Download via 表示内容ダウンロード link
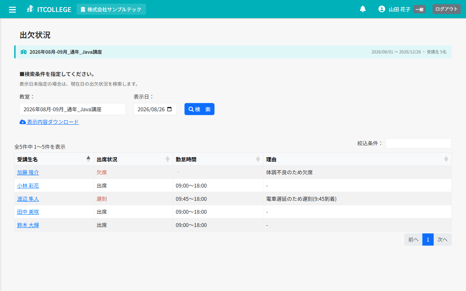 tap(49, 122)
